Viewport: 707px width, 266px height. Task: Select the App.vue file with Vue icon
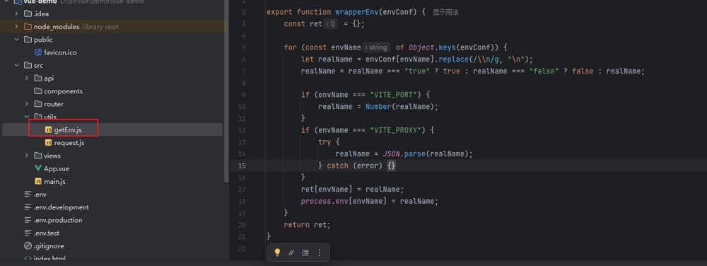click(52, 168)
